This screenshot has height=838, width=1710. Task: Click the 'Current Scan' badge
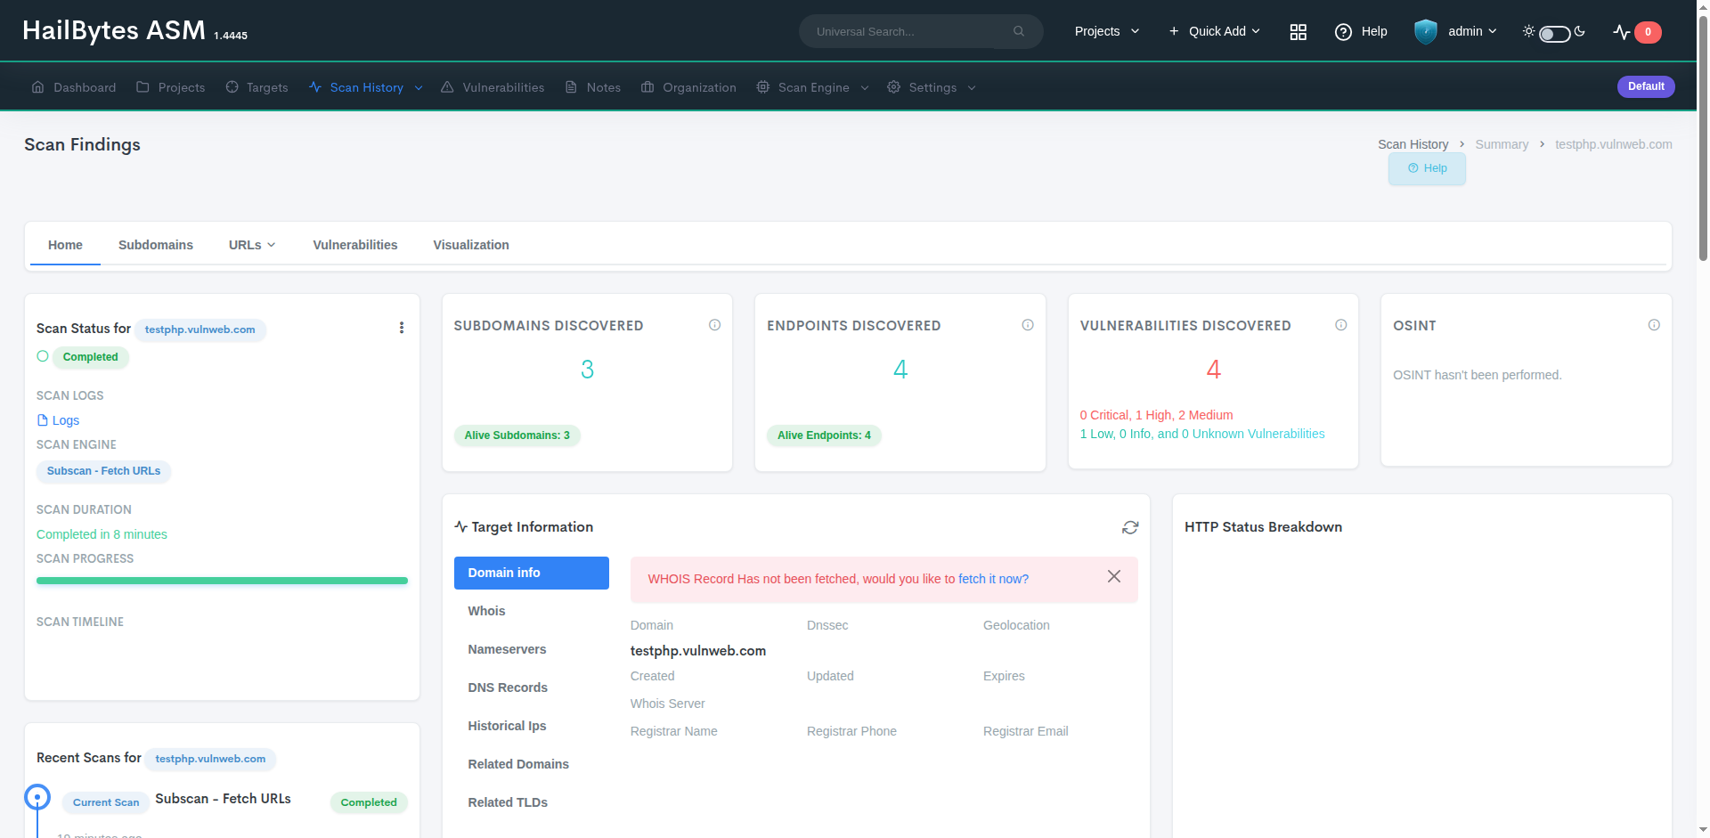pos(106,802)
